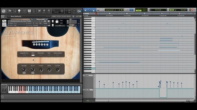197x110 pixels.
Task: Open the Grid value dropdown
Action: (x=187, y=10)
